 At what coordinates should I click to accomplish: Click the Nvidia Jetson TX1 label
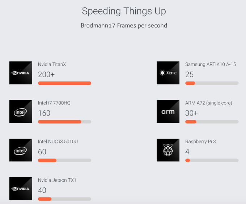57,180
